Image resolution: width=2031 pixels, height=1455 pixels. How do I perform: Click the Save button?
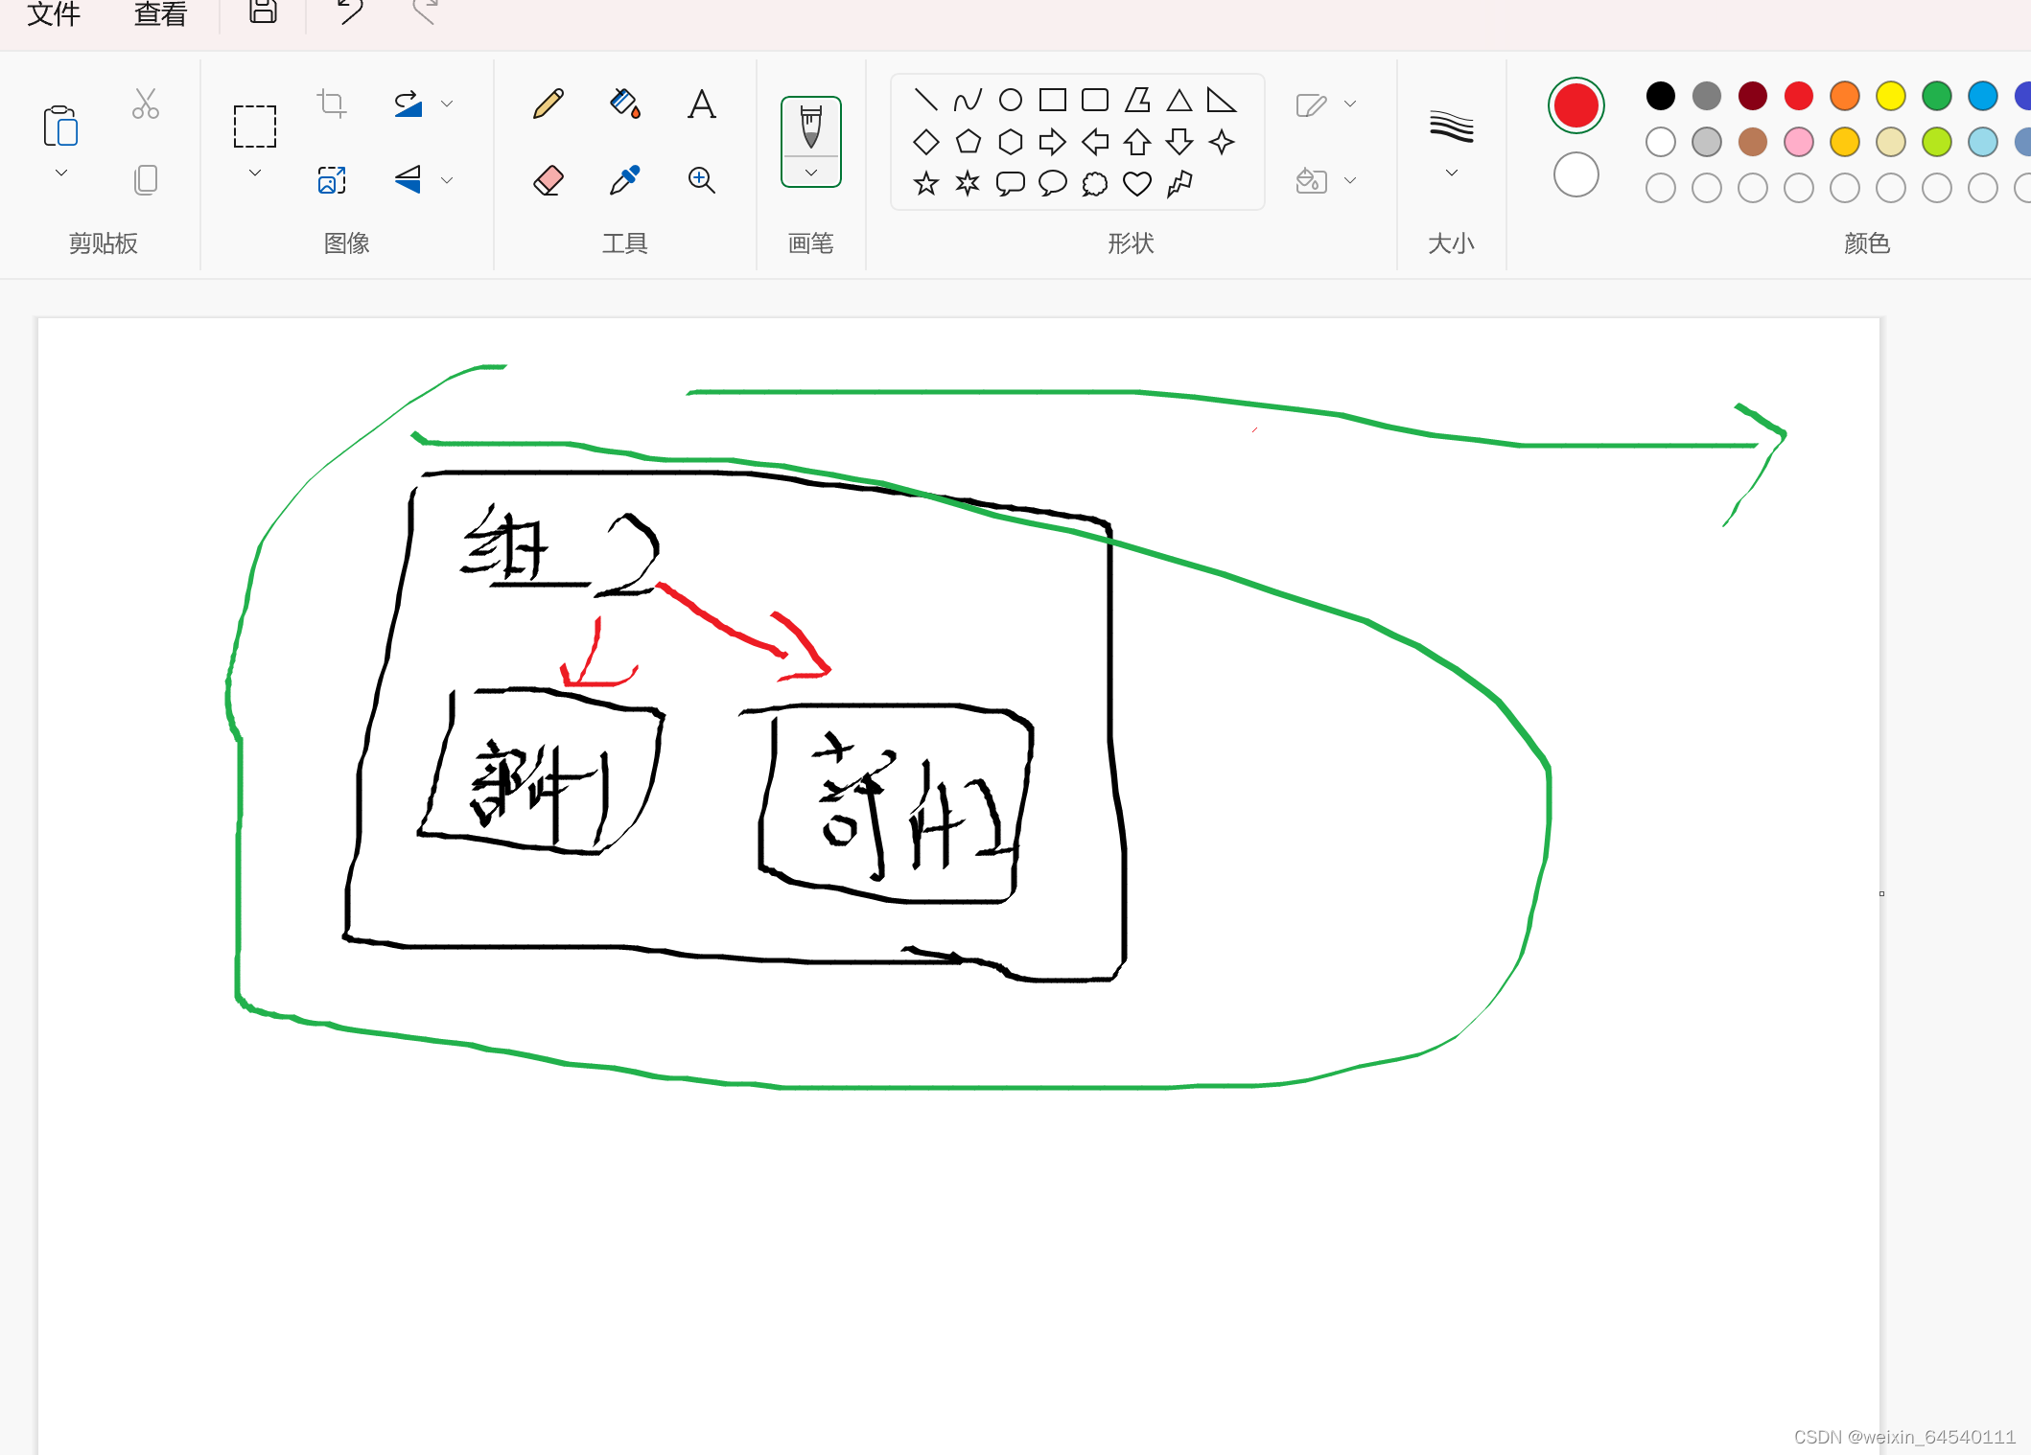click(263, 12)
